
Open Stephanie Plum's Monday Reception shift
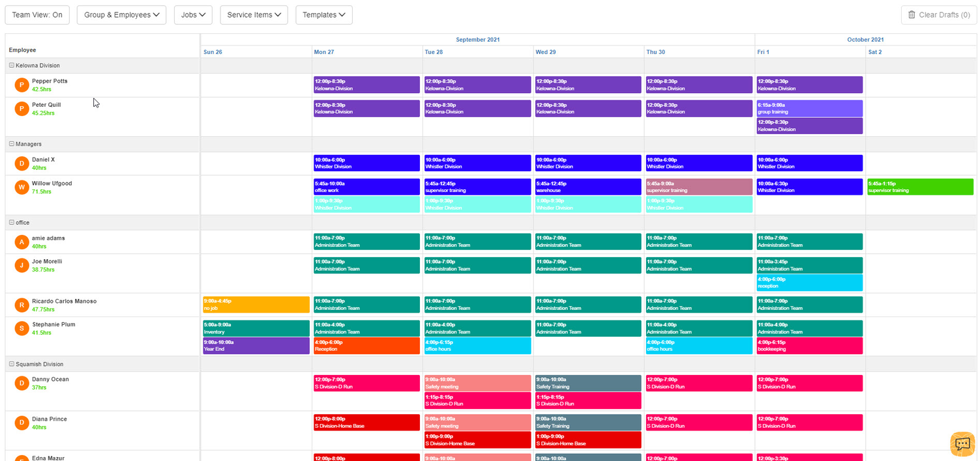pos(366,346)
